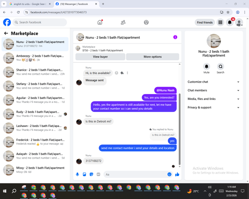
Task: Open Chrome three-dot menu
Action: 245,12
